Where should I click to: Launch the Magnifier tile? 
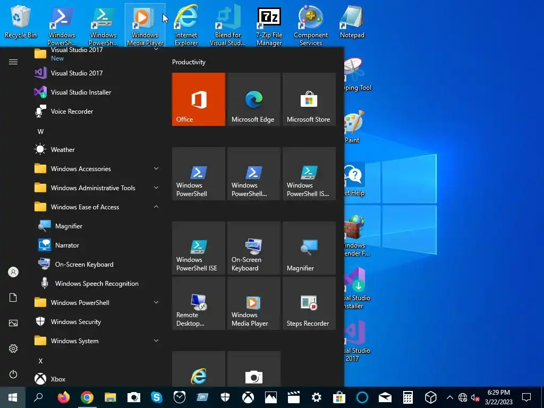click(x=309, y=248)
